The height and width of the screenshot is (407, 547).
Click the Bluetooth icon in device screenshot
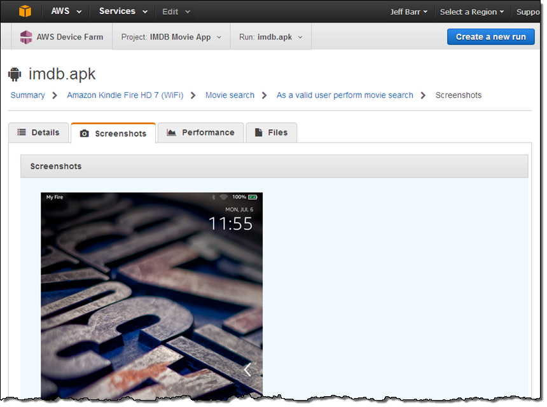tap(214, 197)
